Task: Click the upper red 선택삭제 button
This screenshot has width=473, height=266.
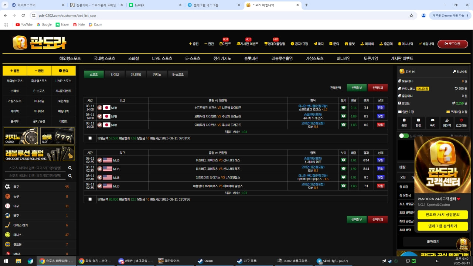Action: pos(378,88)
